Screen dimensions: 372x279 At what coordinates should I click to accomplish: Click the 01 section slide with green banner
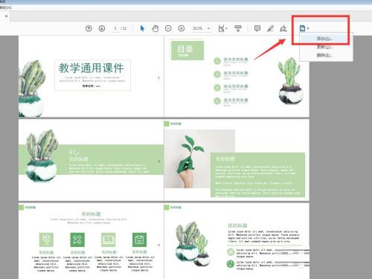pyautogui.click(x=91, y=160)
